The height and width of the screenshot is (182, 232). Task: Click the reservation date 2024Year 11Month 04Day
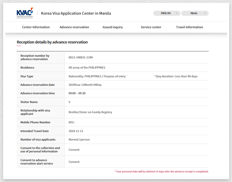pyautogui.click(x=85, y=85)
